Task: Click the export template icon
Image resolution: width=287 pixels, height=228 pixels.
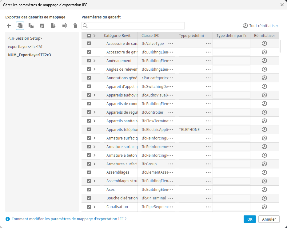Action: point(53,26)
